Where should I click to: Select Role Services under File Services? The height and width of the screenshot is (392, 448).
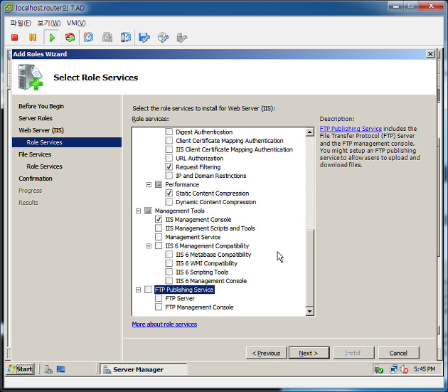pyautogui.click(x=44, y=166)
